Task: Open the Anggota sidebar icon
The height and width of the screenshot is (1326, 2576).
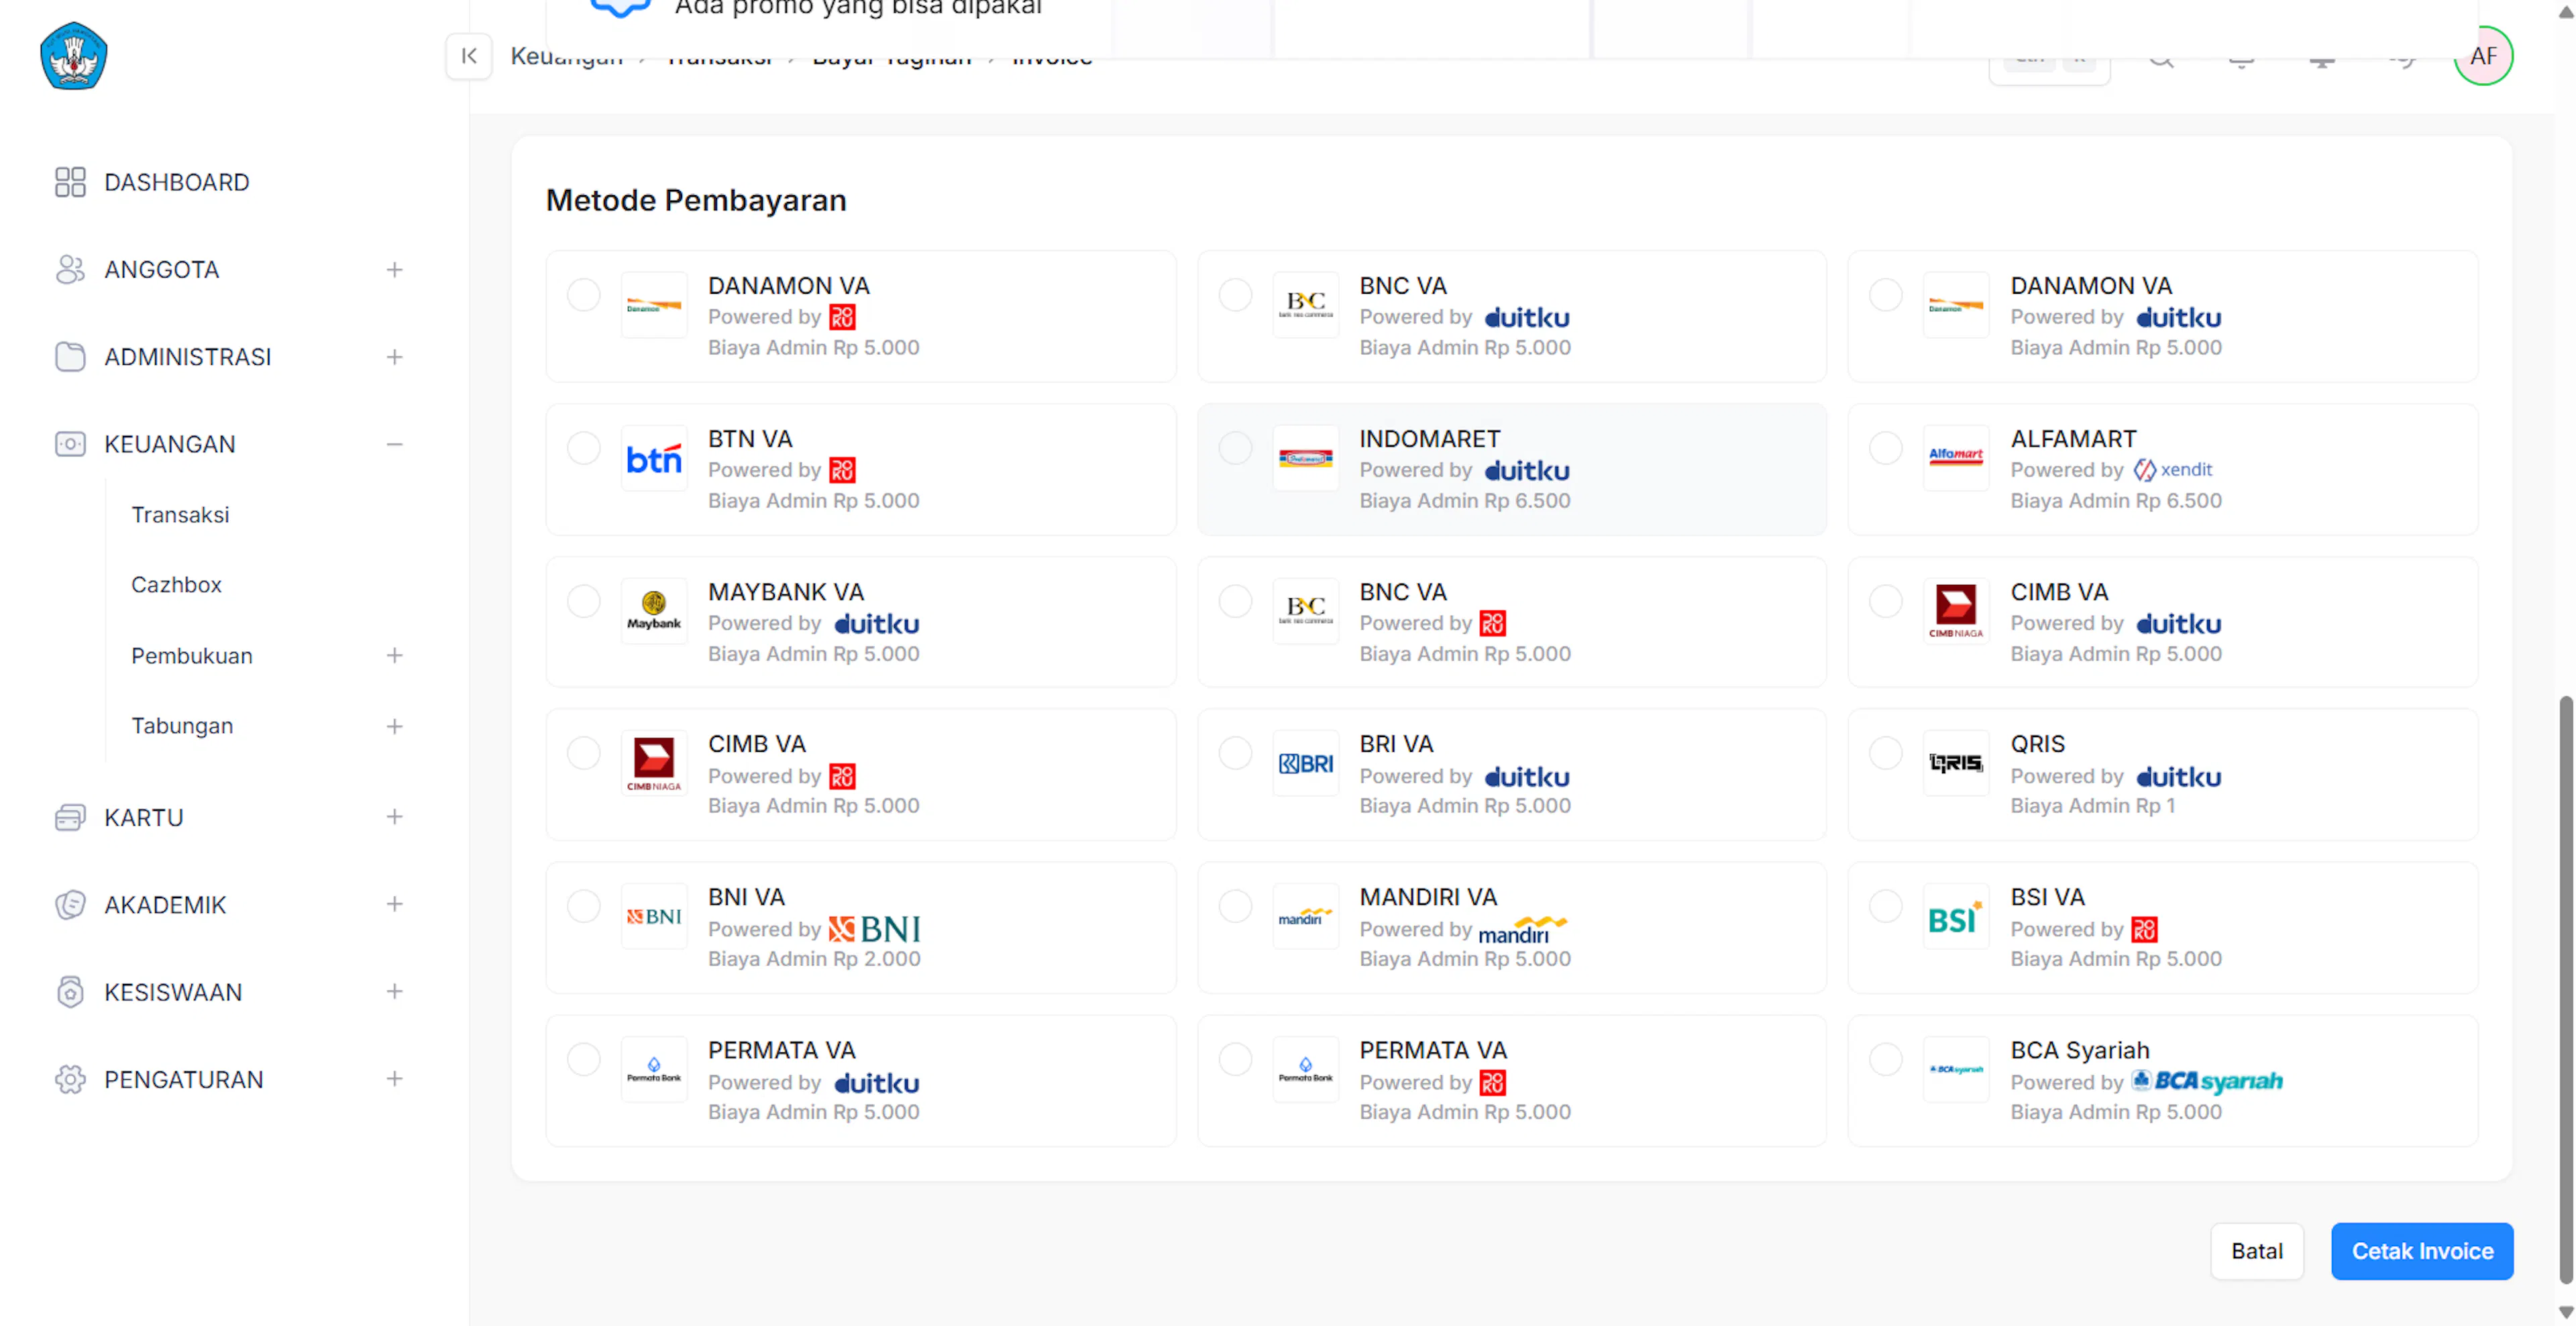Action: 70,270
